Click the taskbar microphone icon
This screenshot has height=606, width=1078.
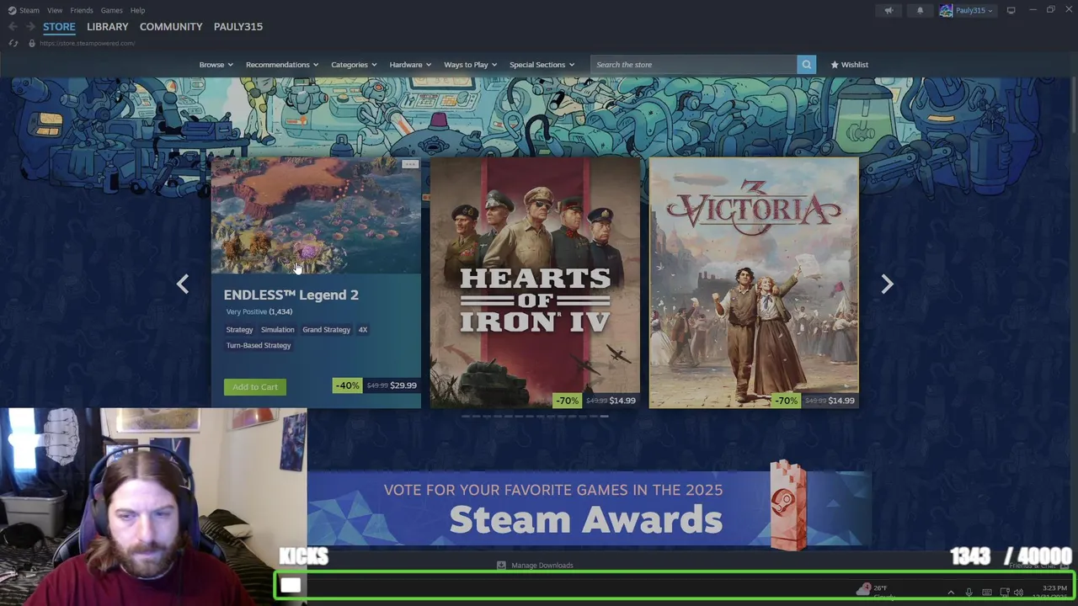(969, 593)
